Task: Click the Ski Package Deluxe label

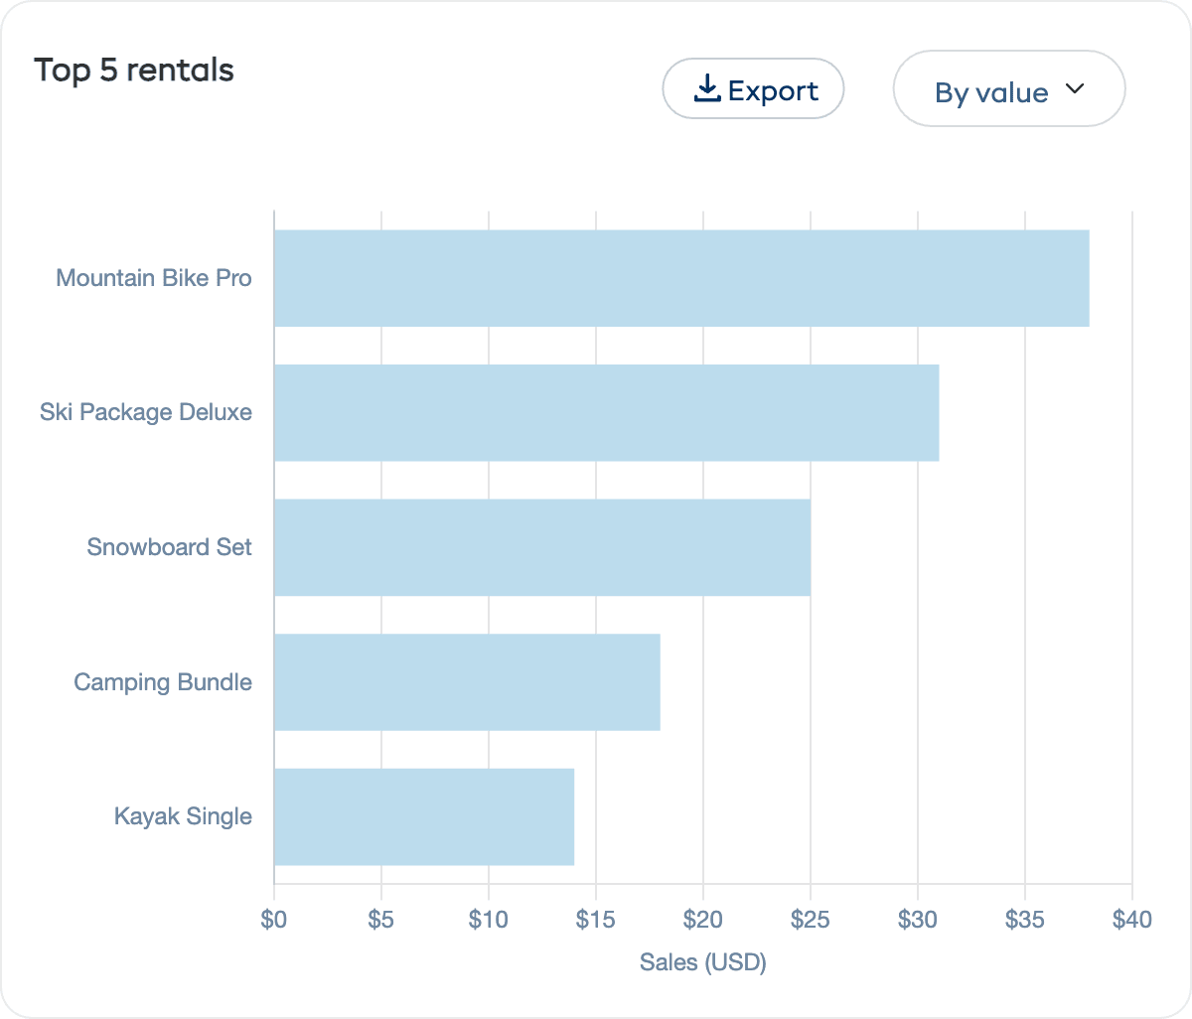Action: click(x=146, y=412)
